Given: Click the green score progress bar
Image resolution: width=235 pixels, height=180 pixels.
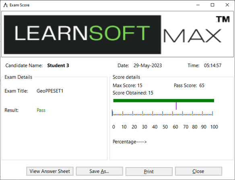Looking at the screenshot, I should click(x=164, y=100).
